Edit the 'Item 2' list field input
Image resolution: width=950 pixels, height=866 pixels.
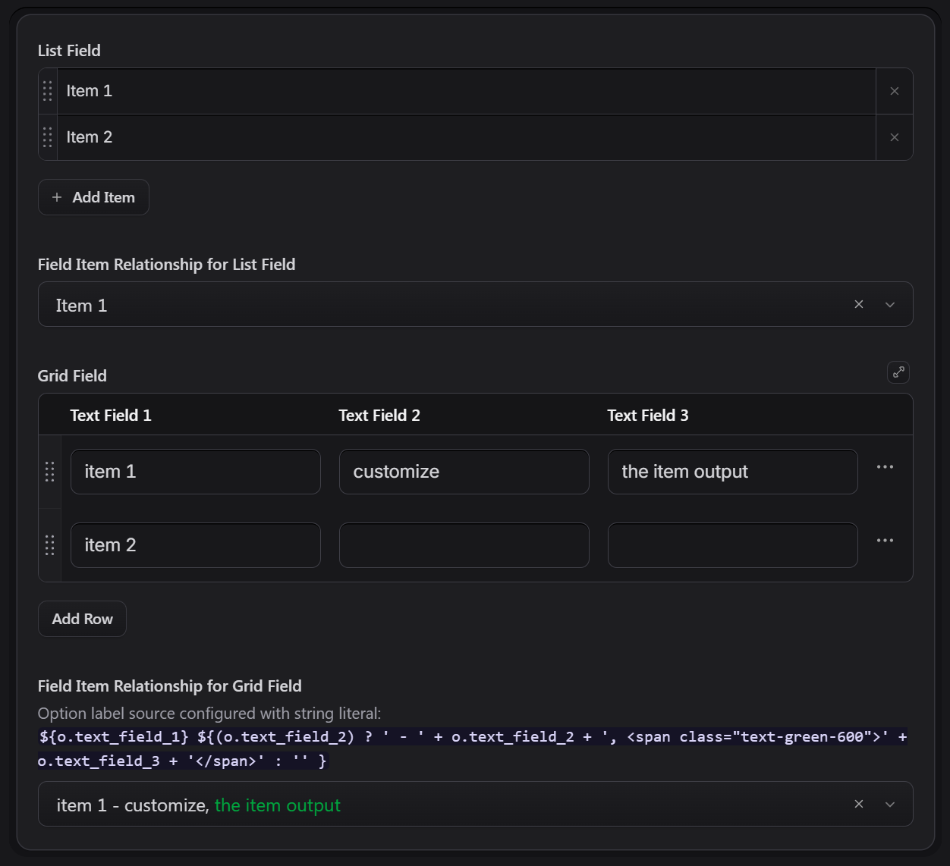point(467,137)
